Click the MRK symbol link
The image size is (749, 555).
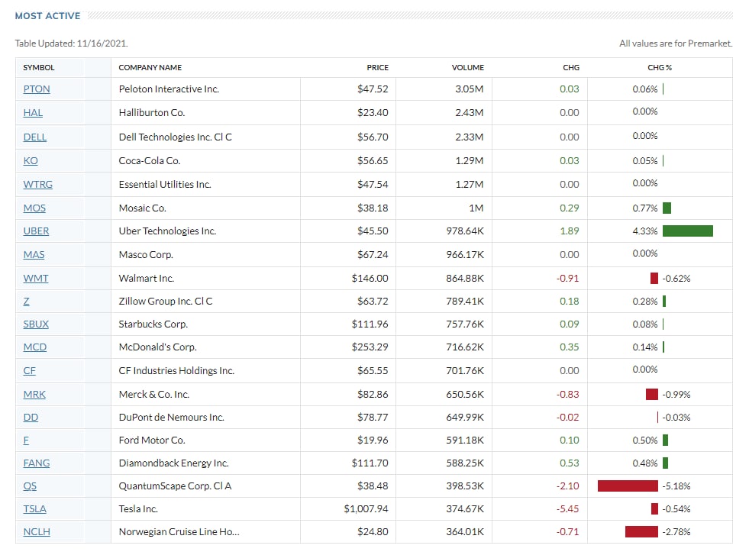coord(34,395)
